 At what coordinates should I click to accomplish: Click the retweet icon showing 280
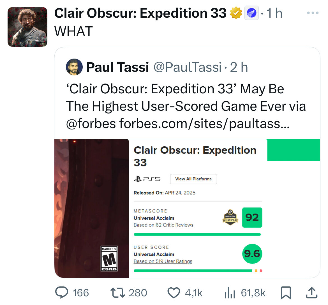coord(117,293)
